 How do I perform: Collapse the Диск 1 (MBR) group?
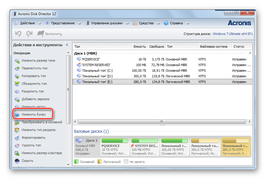point(250,53)
